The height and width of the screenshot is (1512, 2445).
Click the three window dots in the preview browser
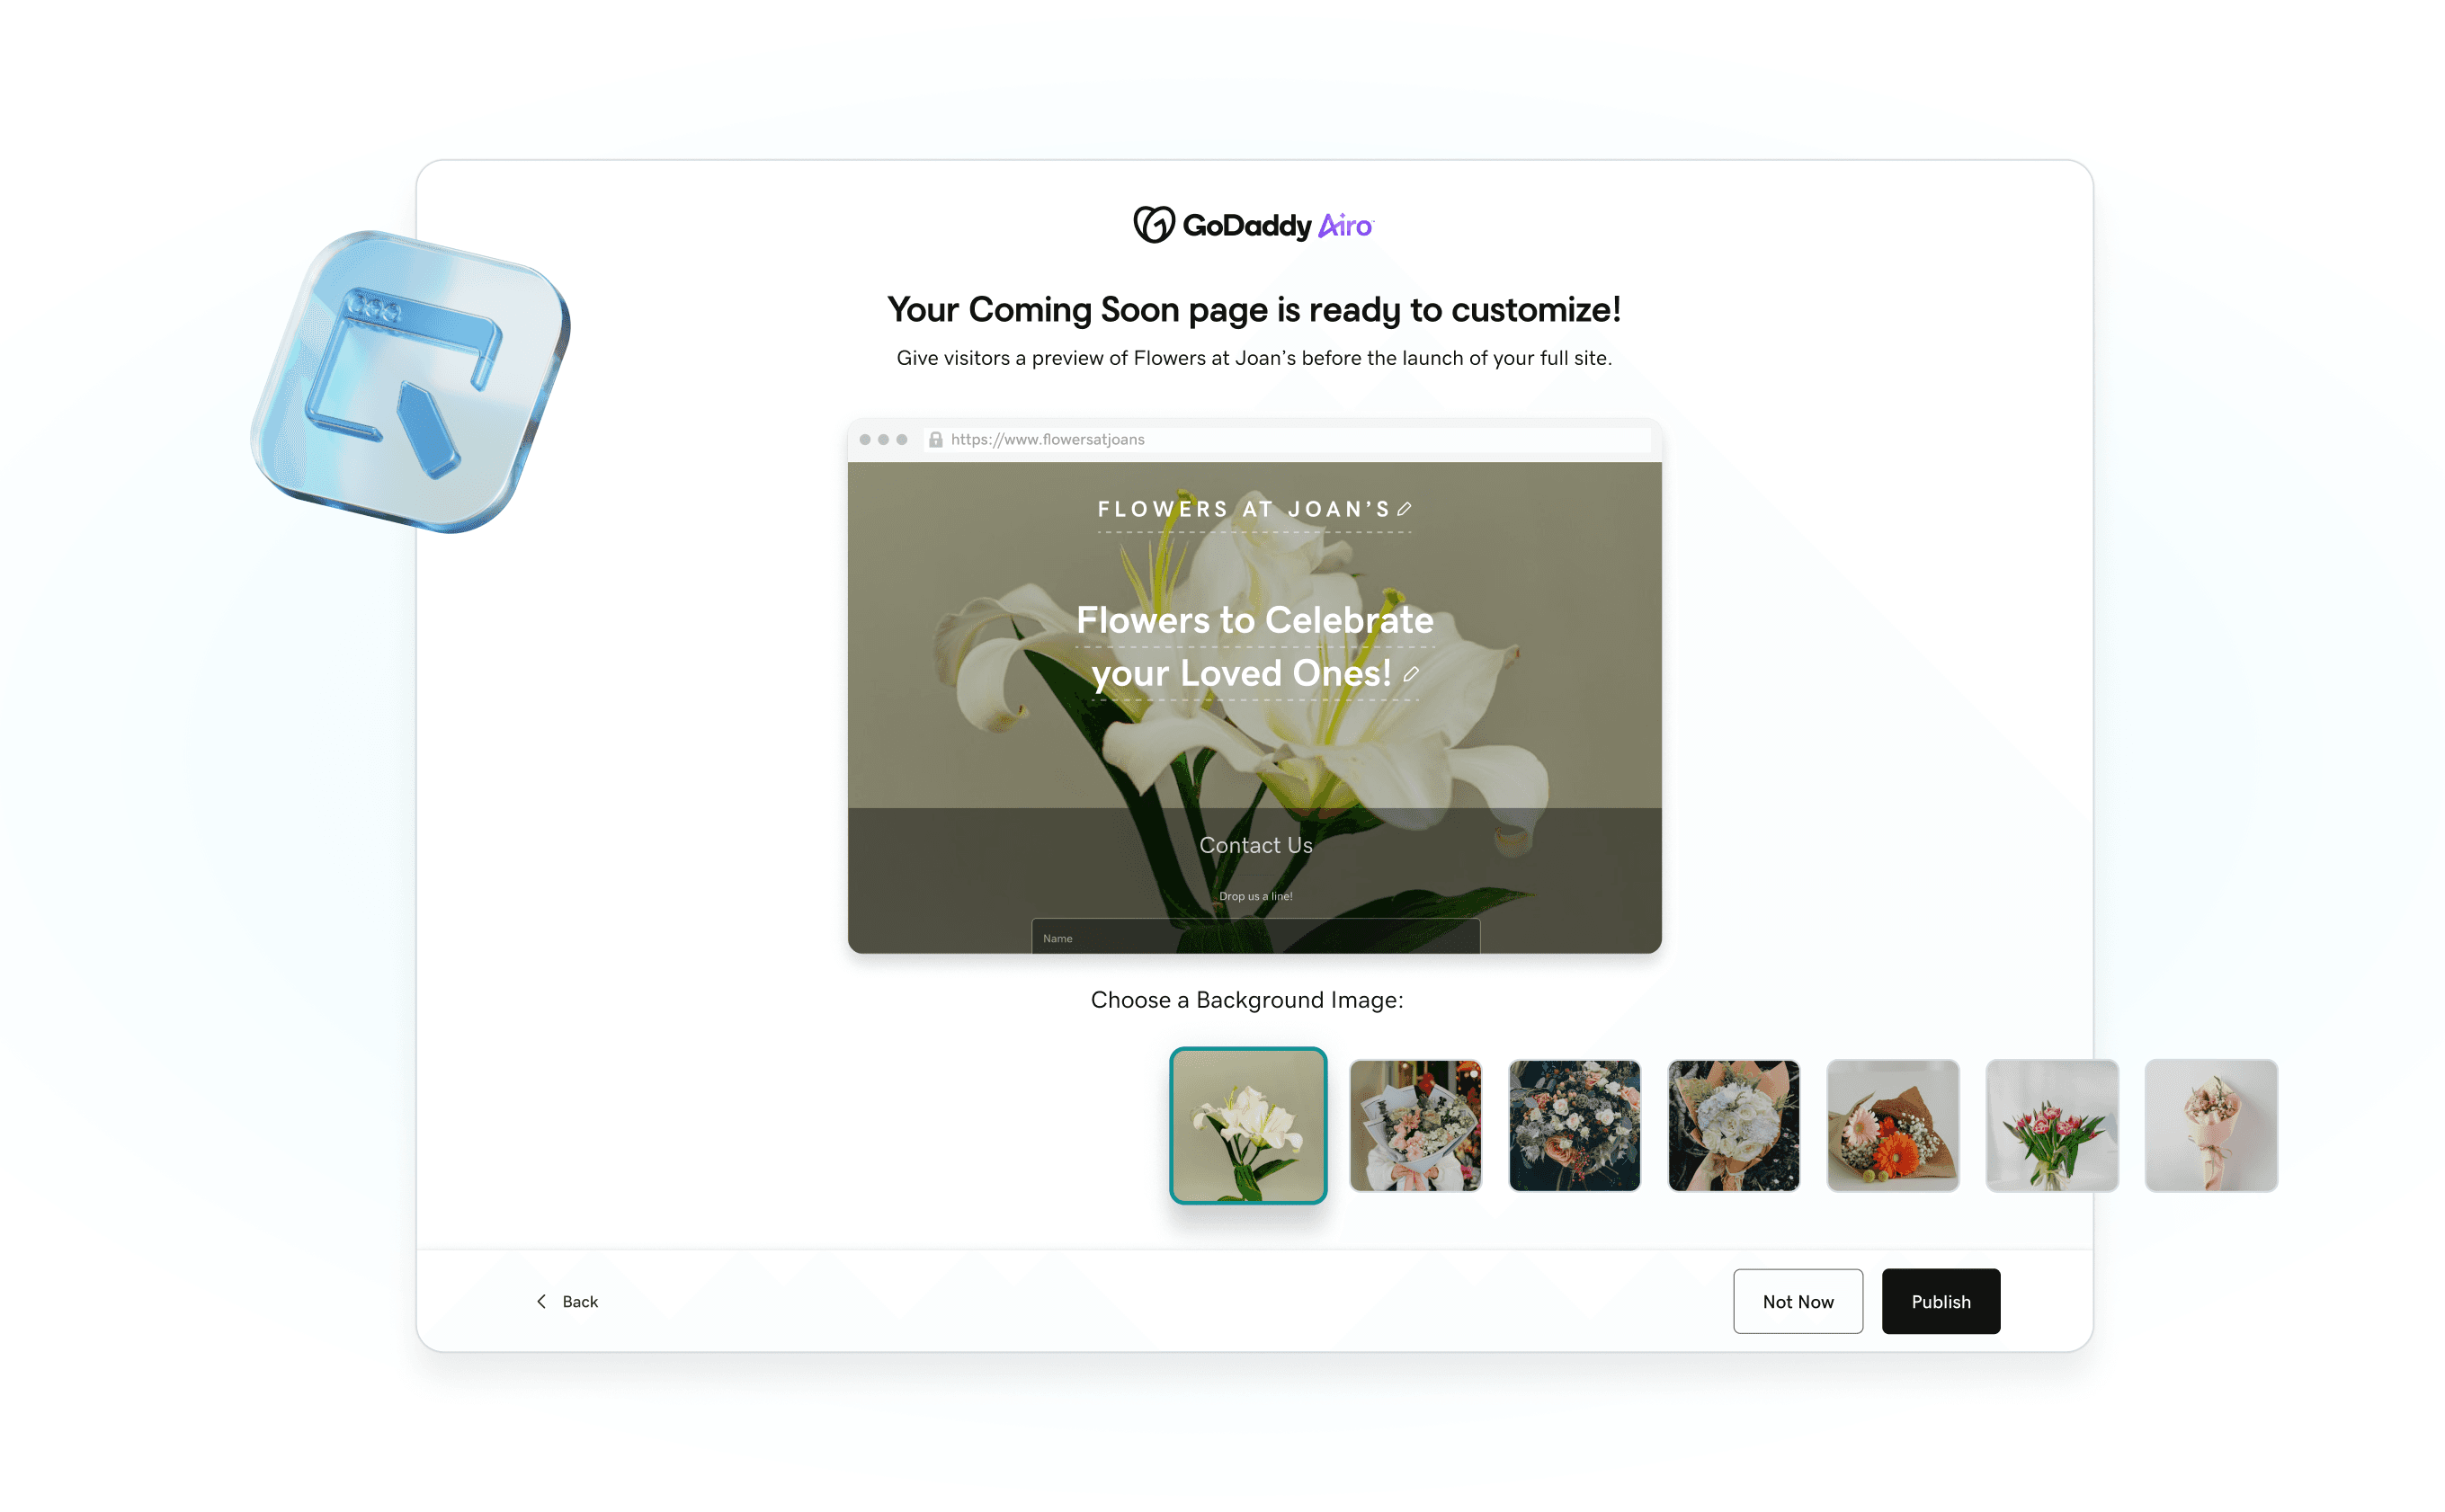point(883,440)
